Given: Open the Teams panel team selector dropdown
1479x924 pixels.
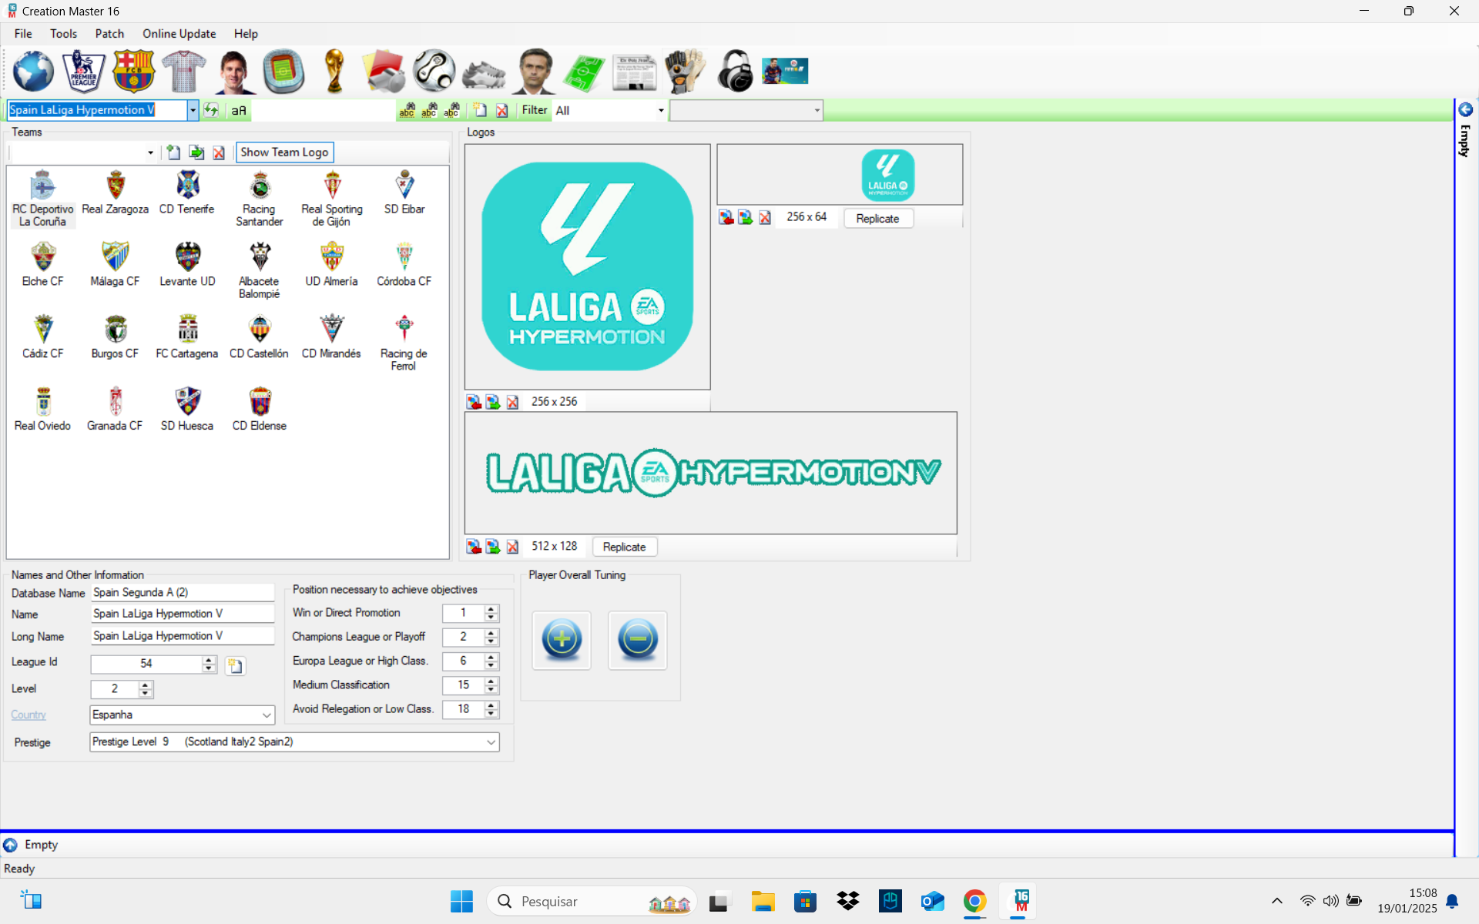Looking at the screenshot, I should (x=150, y=152).
